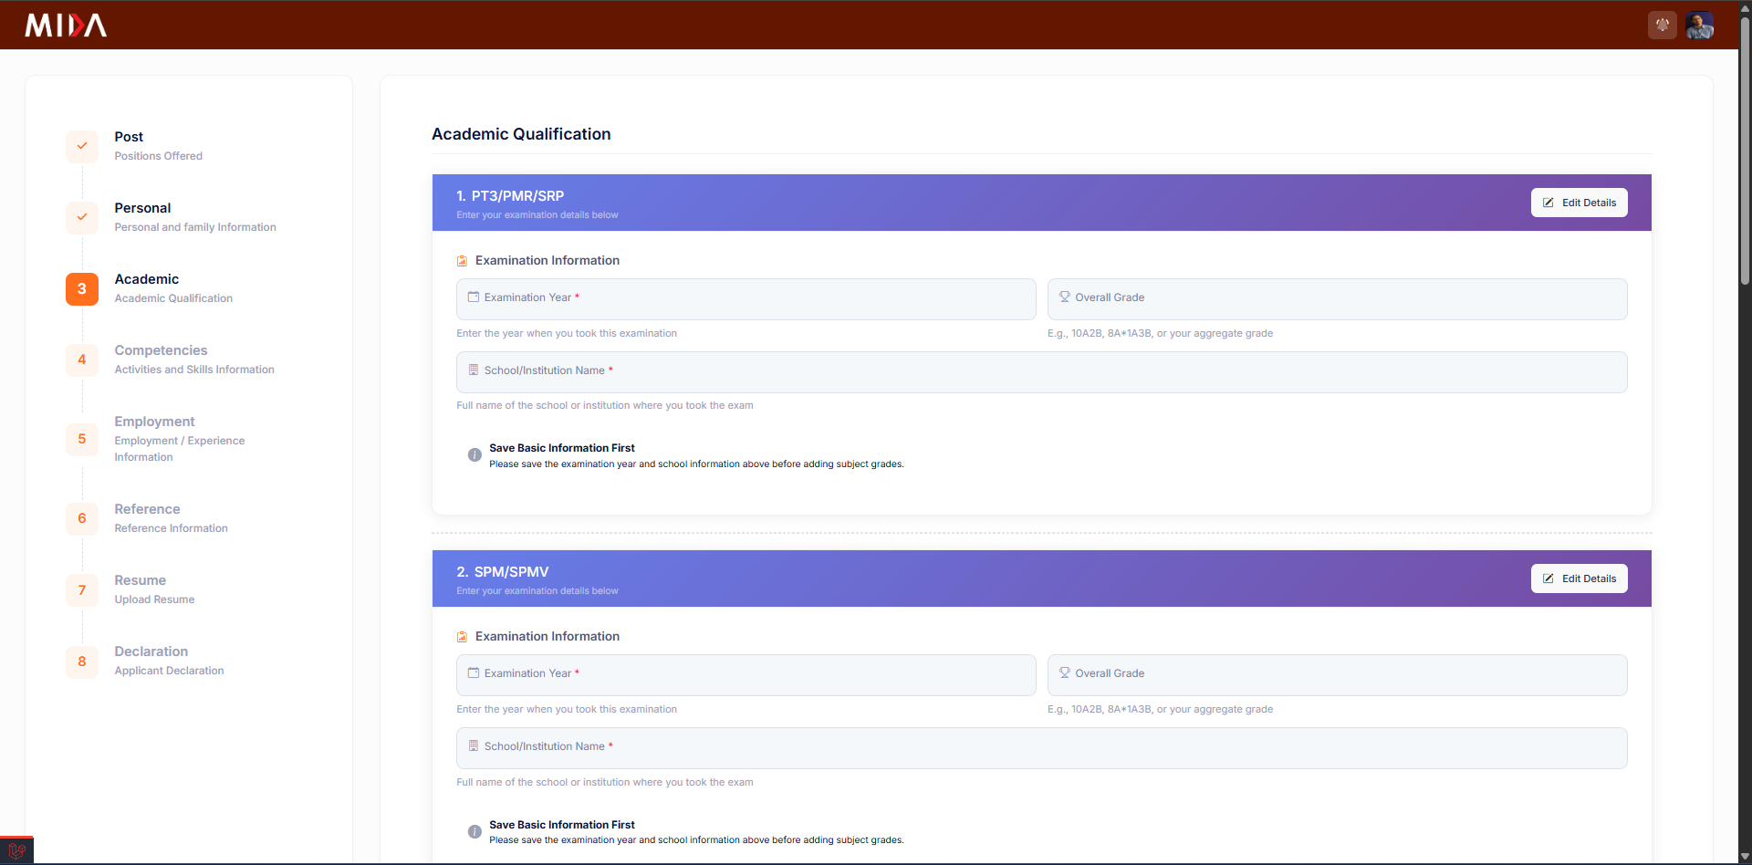This screenshot has height=865, width=1752.
Task: Click PT3 Overall Grade input
Action: click(x=1337, y=299)
